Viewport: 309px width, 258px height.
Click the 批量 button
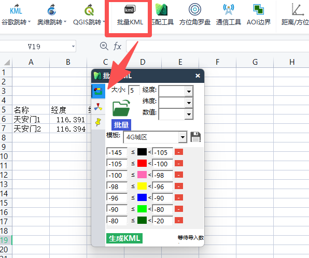(x=121, y=125)
